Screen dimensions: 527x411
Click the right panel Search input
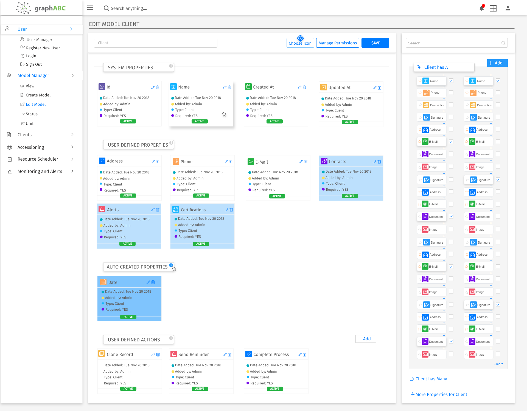[456, 43]
